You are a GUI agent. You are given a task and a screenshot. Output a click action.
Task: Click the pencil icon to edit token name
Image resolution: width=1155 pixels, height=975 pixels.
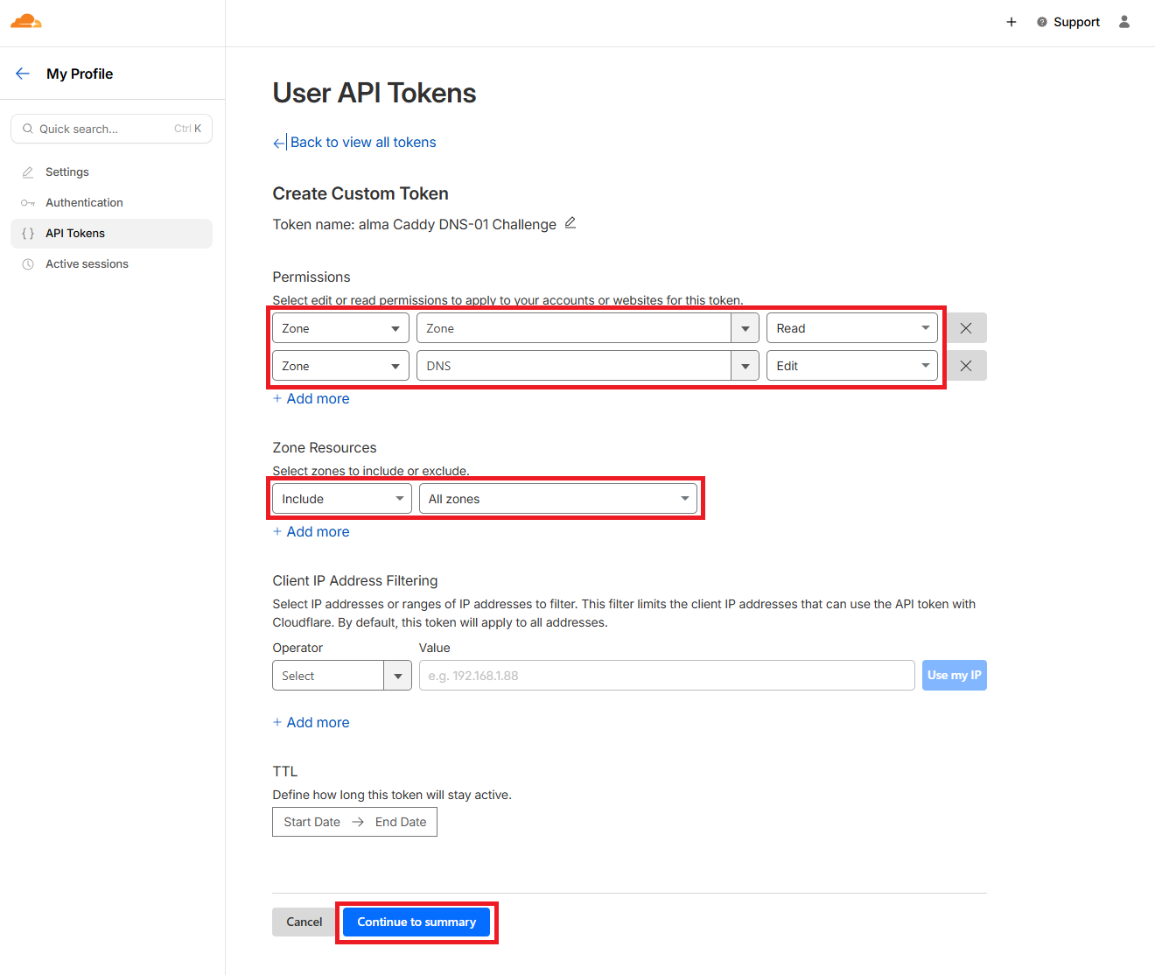coord(570,223)
